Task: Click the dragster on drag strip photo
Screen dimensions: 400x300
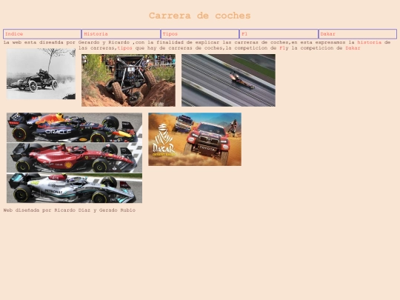Action: pos(228,80)
